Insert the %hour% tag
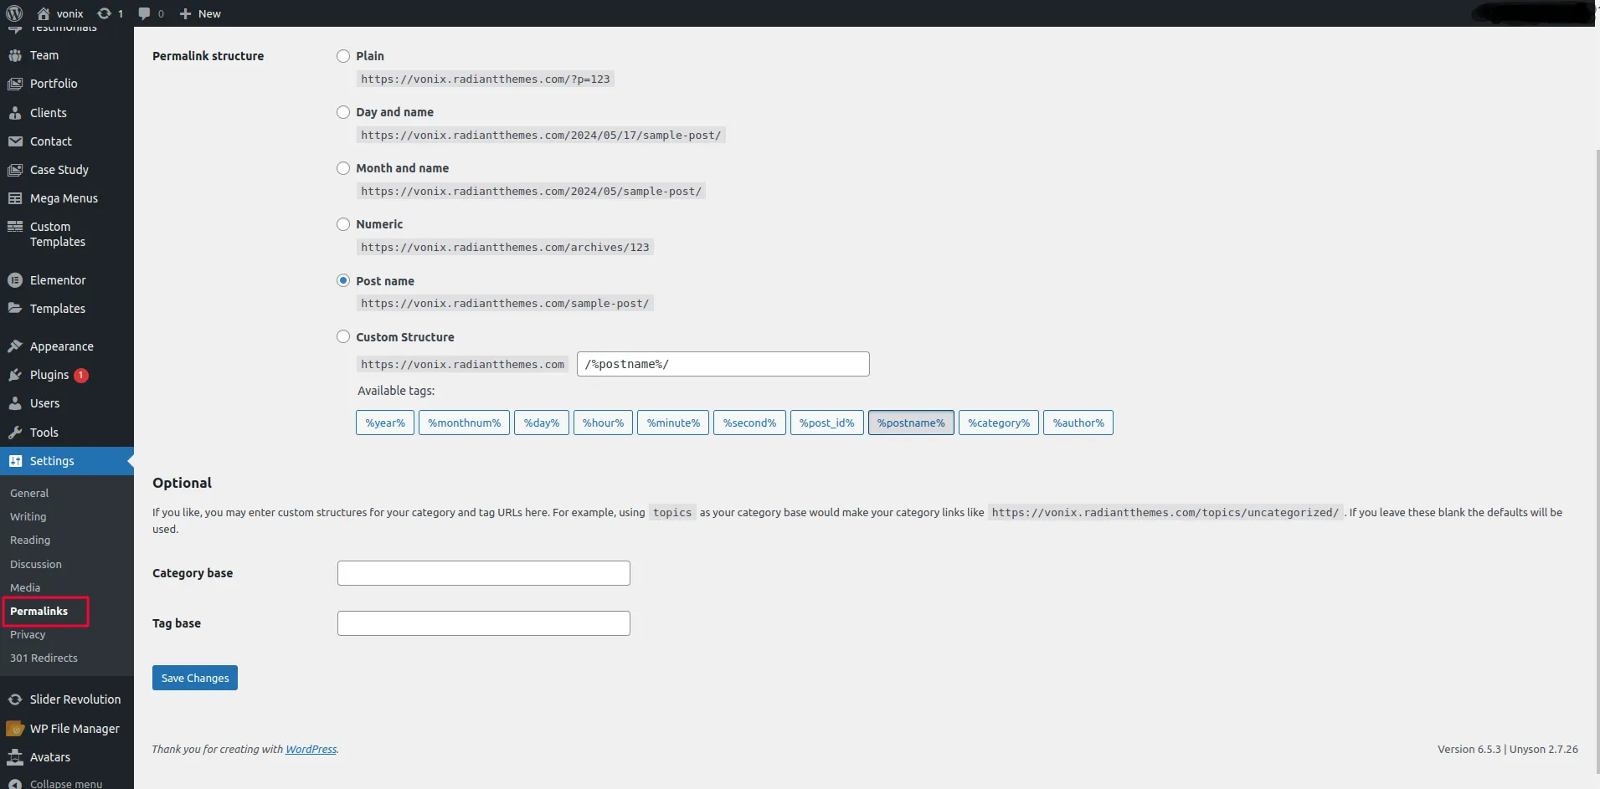The image size is (1600, 789). tap(603, 423)
